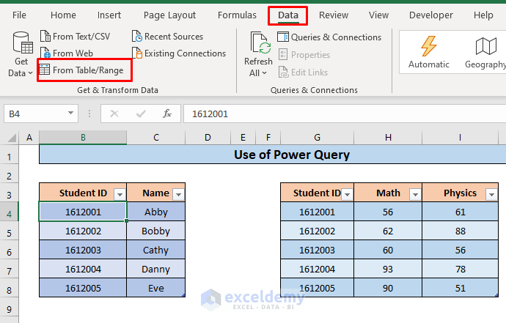Click the Insert Function fx button
This screenshot has height=323, width=506.
pyautogui.click(x=167, y=114)
